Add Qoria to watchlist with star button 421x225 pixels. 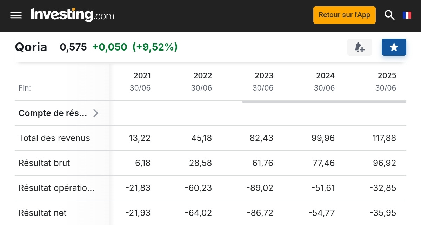pos(394,47)
